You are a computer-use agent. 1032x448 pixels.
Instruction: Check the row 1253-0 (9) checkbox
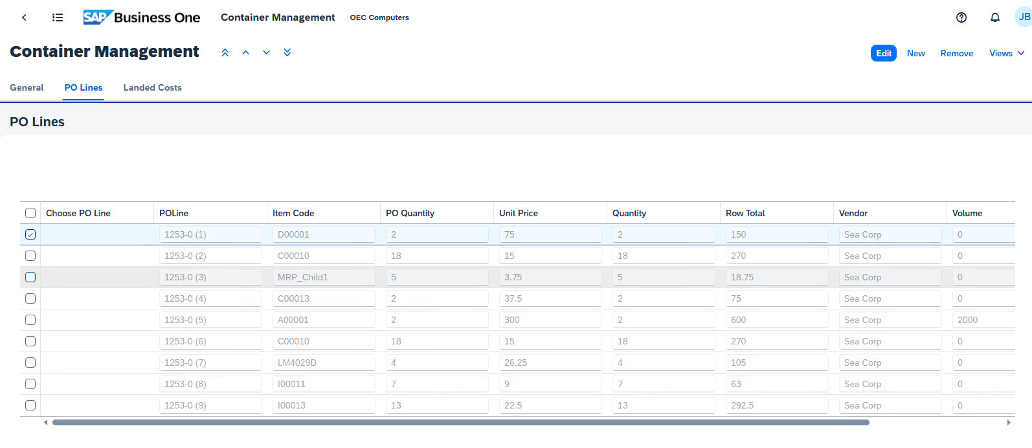tap(30, 405)
